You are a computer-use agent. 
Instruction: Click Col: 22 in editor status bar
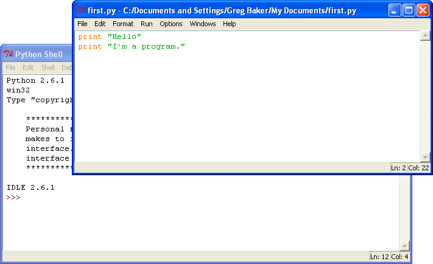point(418,168)
